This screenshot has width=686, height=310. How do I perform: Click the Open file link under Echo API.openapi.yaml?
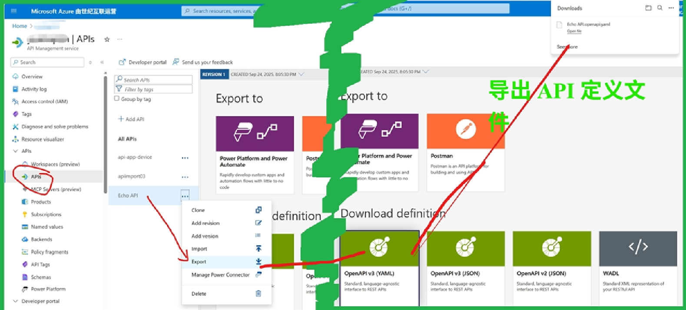click(x=574, y=31)
